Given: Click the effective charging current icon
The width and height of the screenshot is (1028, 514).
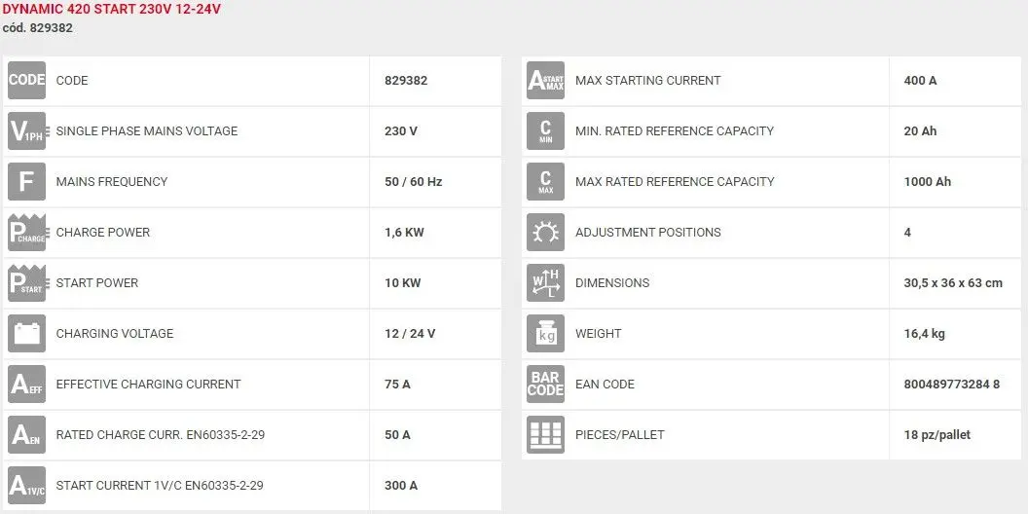Looking at the screenshot, I should [x=26, y=384].
